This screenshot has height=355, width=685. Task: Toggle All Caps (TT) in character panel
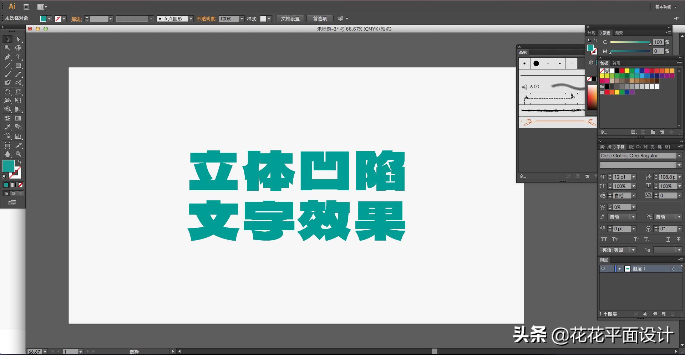pyautogui.click(x=604, y=239)
